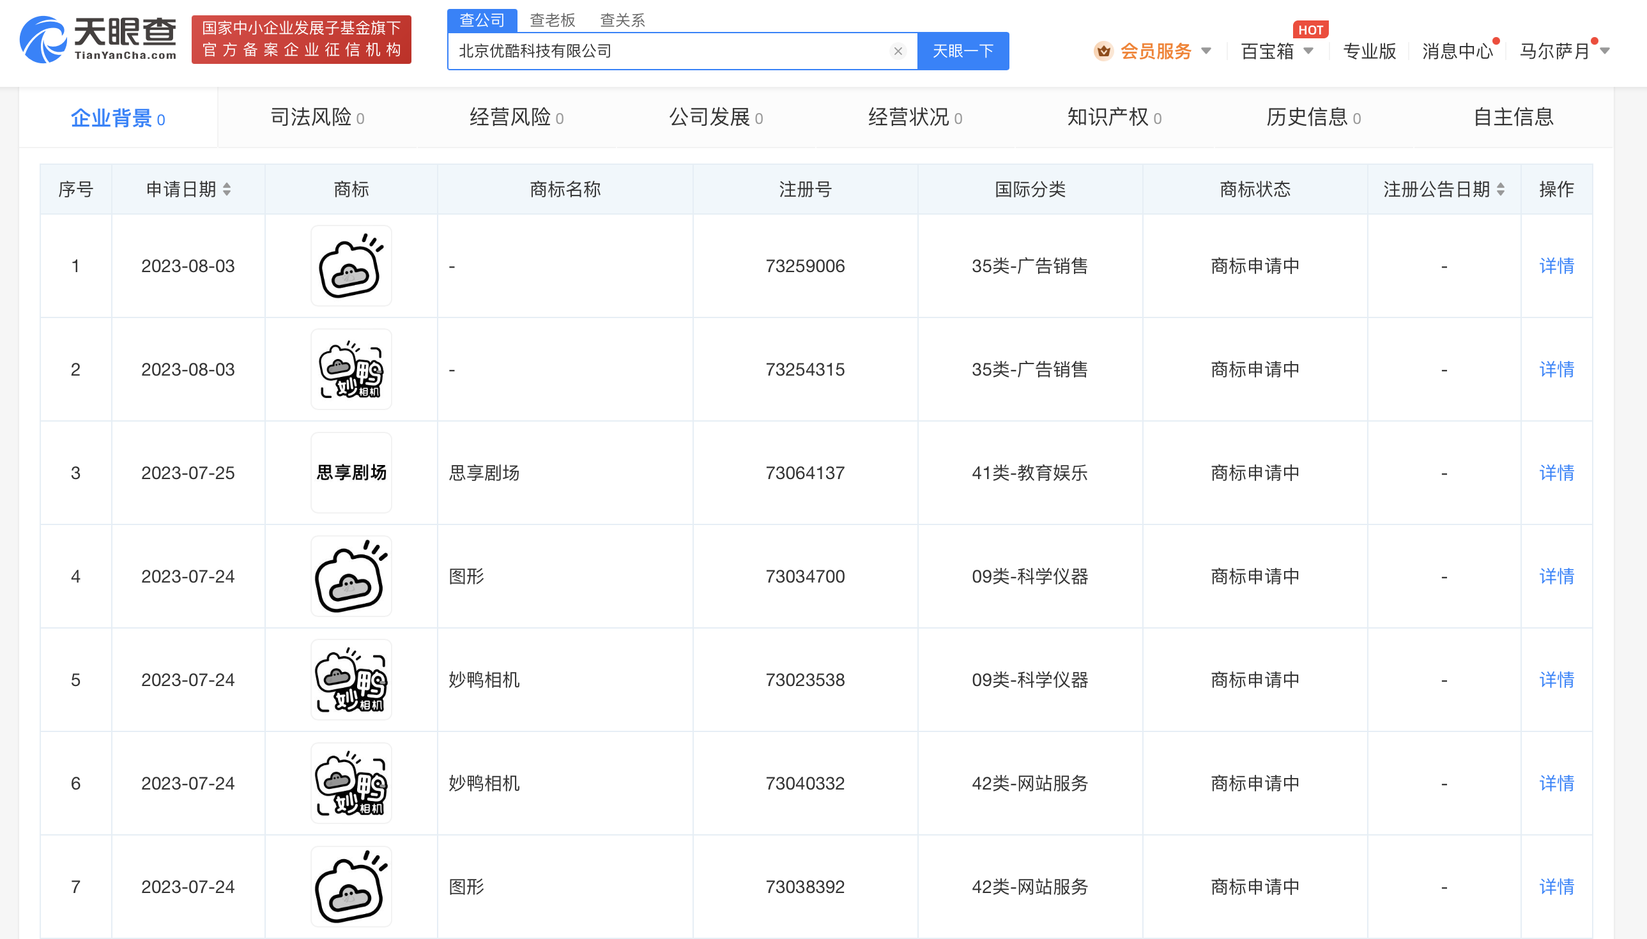Image resolution: width=1647 pixels, height=939 pixels.
Task: Sort by 申请日期 column arrows
Action: click(x=227, y=189)
